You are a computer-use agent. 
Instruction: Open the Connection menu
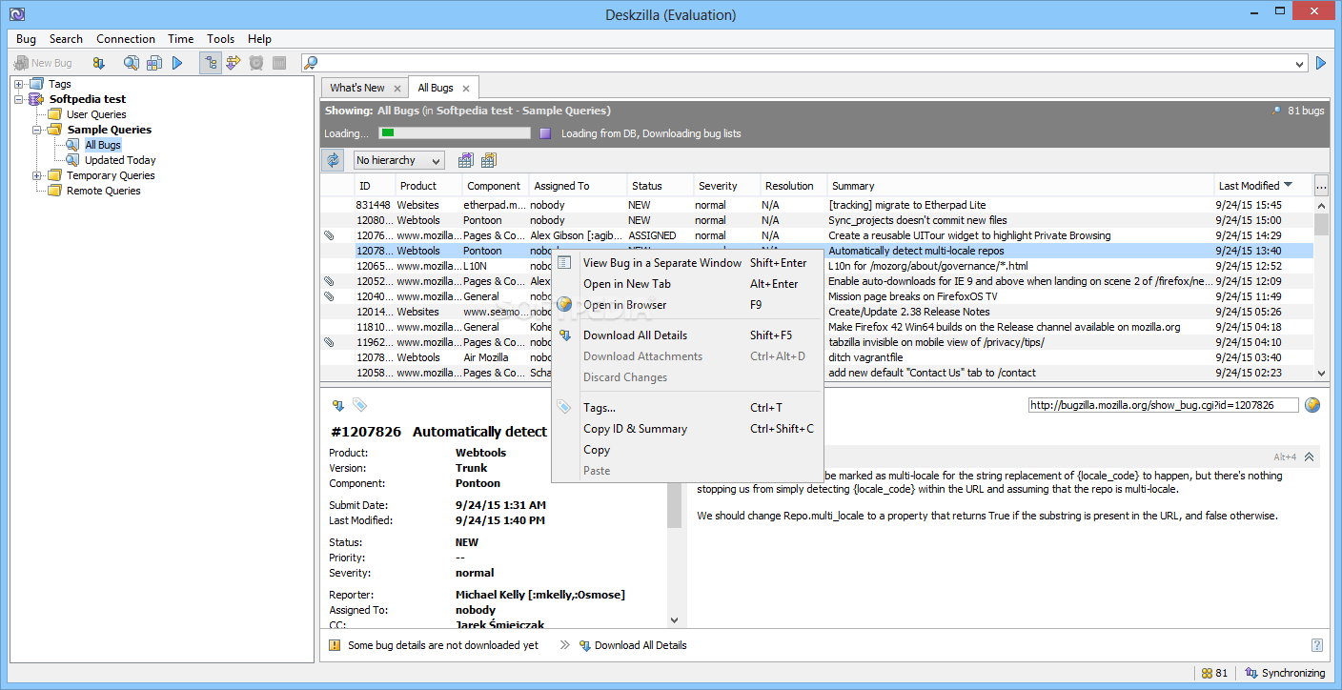pos(126,39)
